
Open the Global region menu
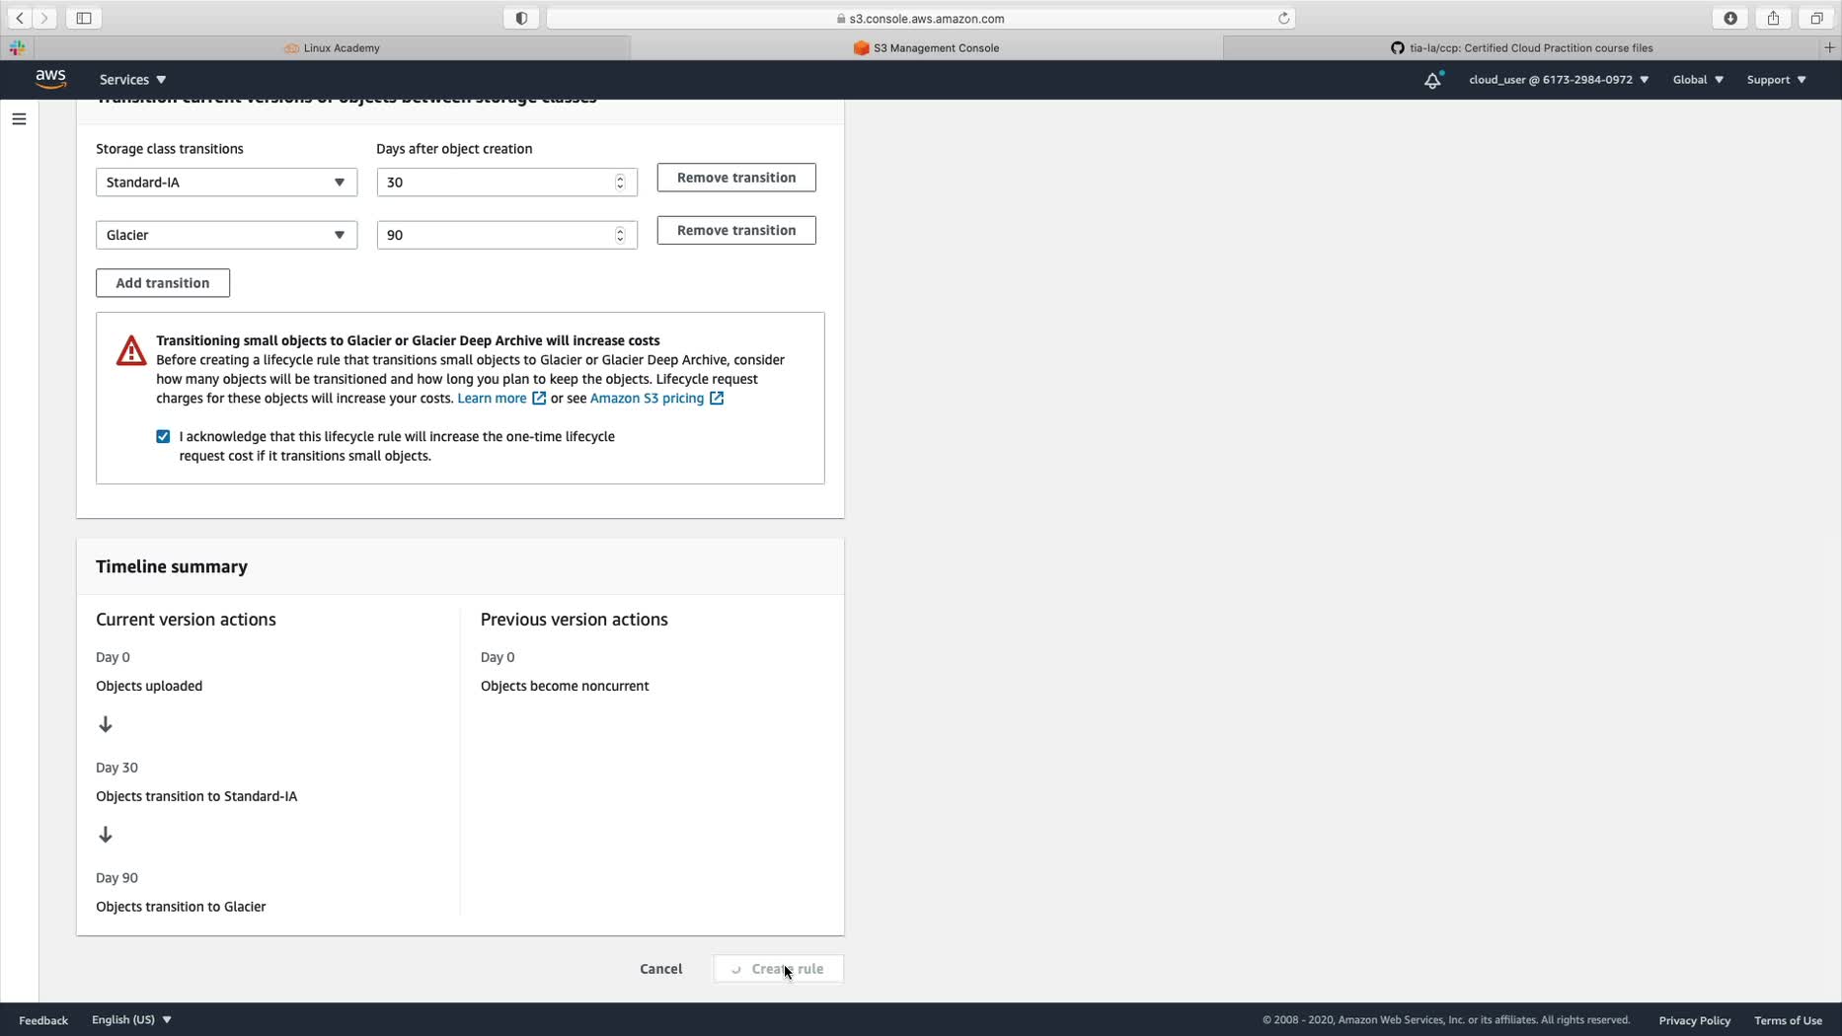point(1698,80)
